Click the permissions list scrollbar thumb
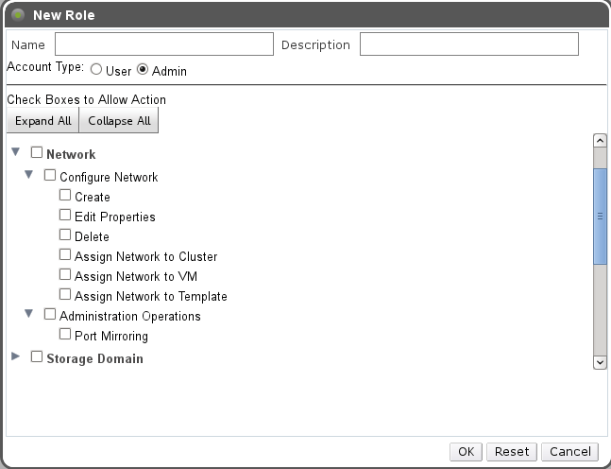Image resolution: width=611 pixels, height=469 pixels. pos(599,216)
